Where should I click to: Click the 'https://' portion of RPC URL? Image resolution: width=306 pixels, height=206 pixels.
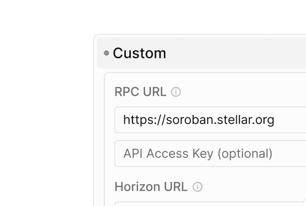click(x=144, y=120)
